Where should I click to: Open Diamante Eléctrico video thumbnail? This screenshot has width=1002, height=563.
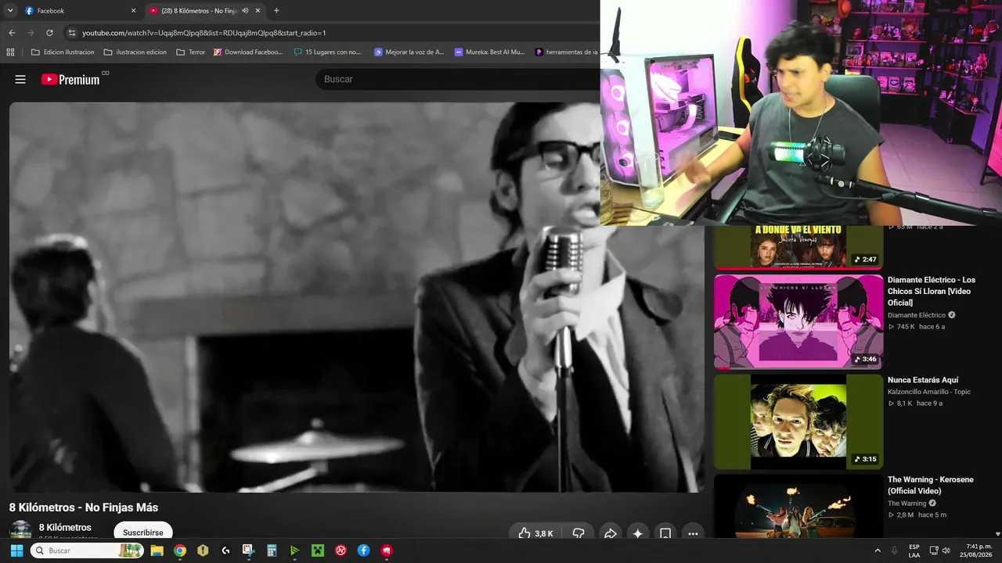click(x=798, y=321)
